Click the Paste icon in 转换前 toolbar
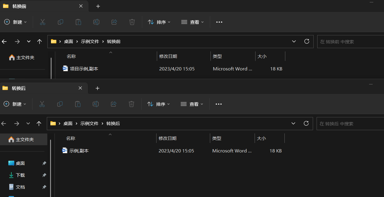The width and height of the screenshot is (384, 197). pos(78,22)
